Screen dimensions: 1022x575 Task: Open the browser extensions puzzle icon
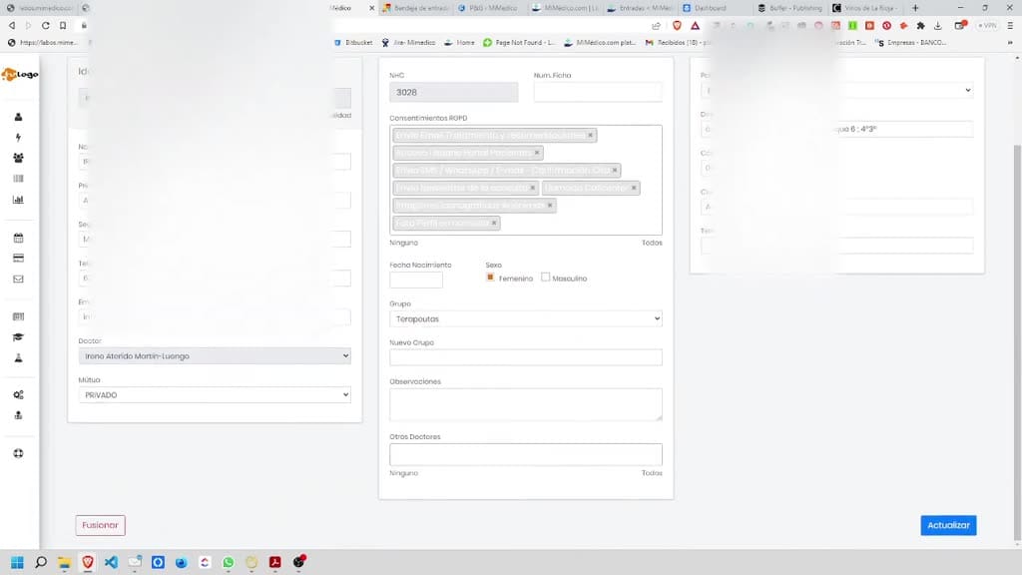[x=920, y=25]
